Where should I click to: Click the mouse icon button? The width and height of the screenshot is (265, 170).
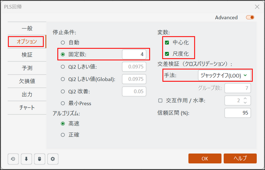click(39, 159)
